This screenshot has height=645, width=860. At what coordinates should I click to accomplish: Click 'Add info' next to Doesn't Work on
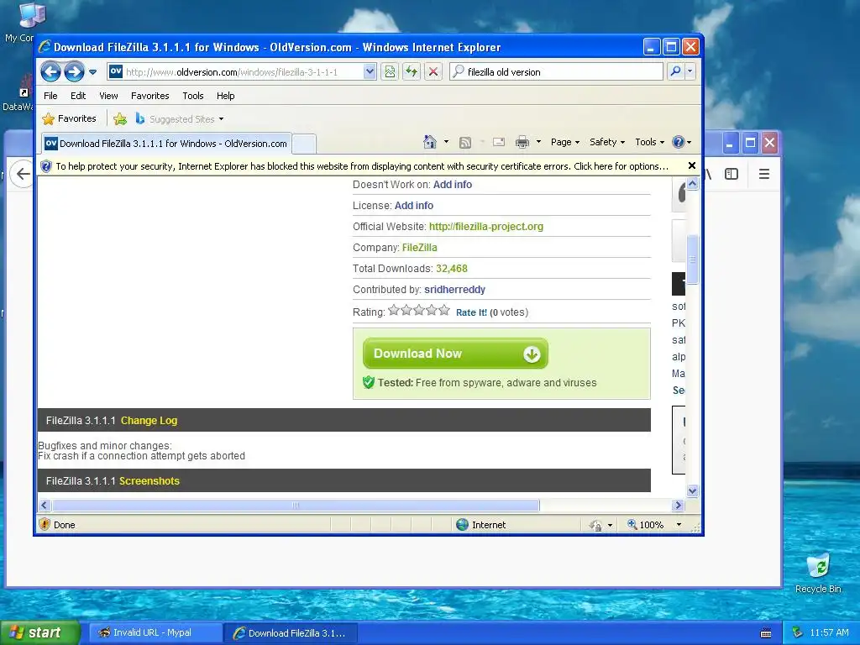[453, 185]
